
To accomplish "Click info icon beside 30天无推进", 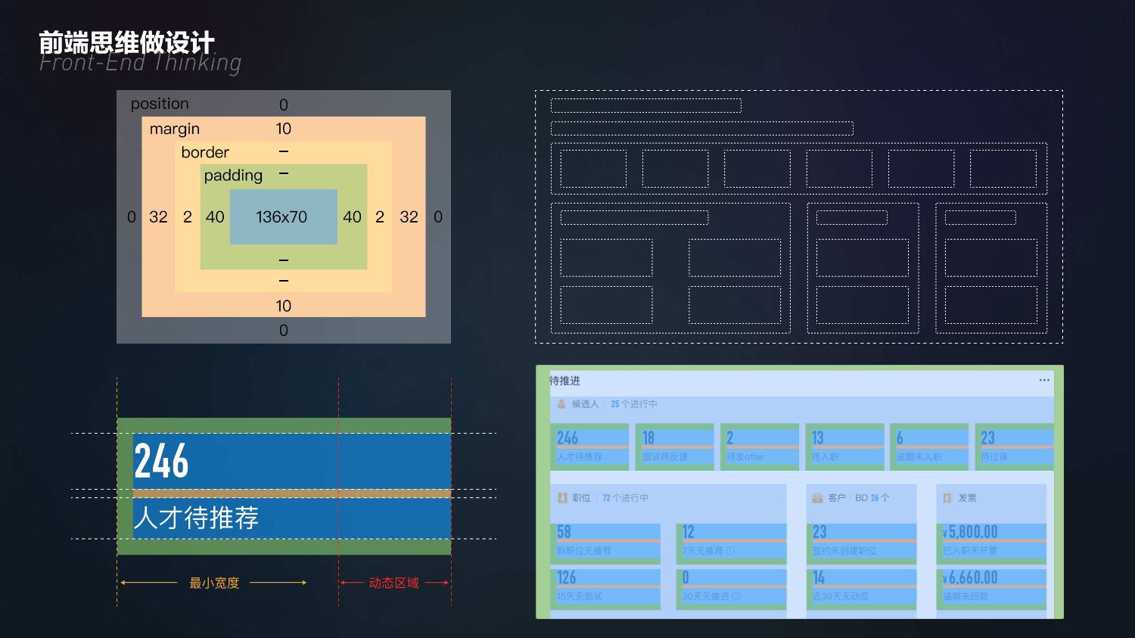I will [x=736, y=596].
